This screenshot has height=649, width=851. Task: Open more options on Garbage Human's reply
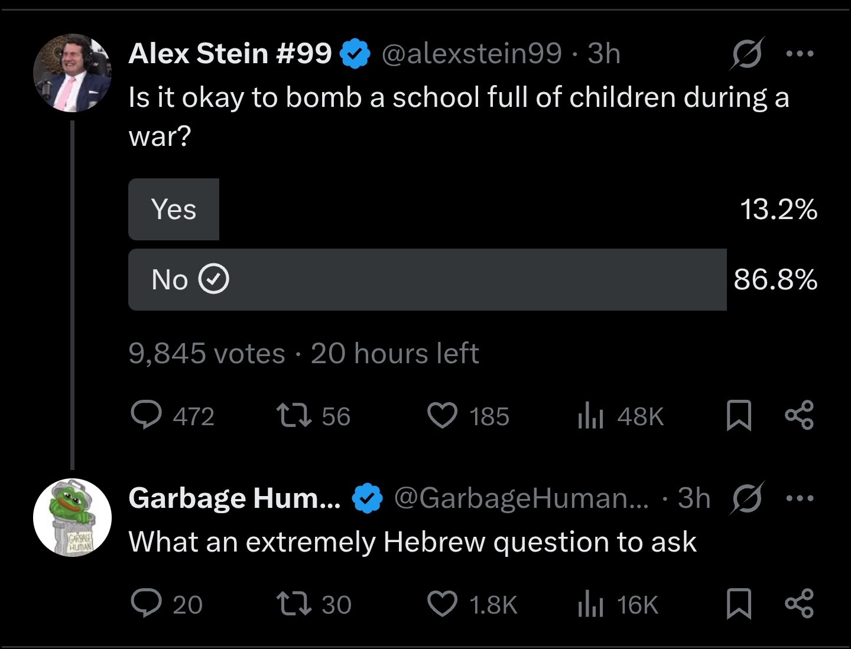(800, 498)
